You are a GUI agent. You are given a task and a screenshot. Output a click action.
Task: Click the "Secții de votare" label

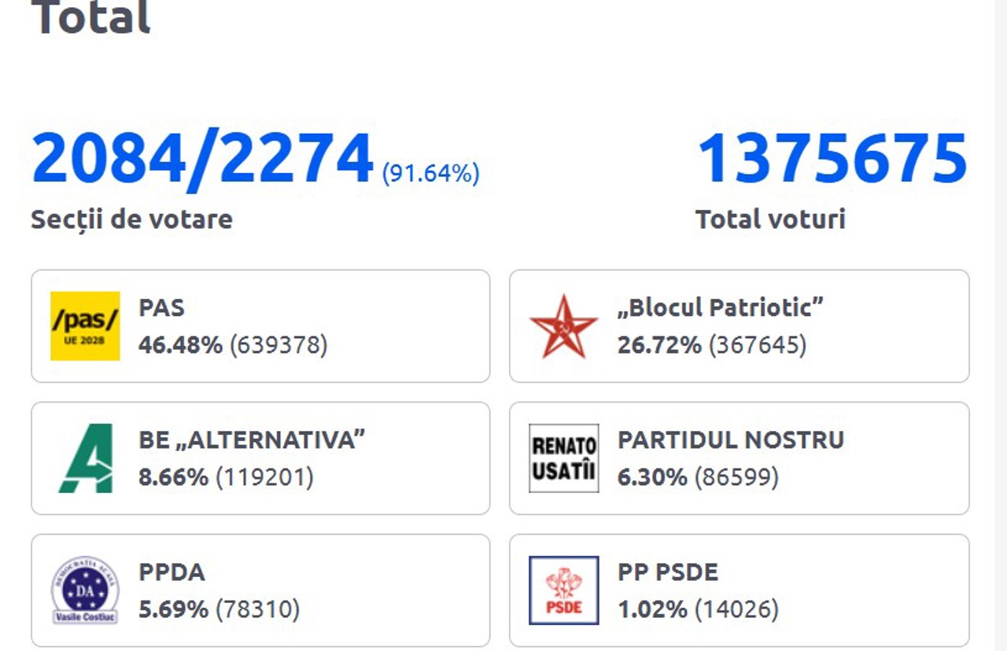(x=131, y=219)
